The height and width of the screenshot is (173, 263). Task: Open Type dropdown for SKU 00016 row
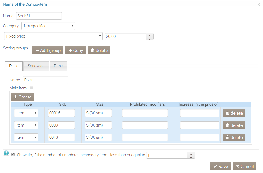26,113
